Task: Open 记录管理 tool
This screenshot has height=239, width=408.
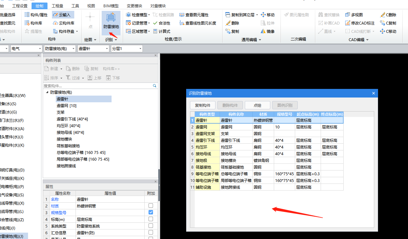Action: pyautogui.click(x=137, y=23)
